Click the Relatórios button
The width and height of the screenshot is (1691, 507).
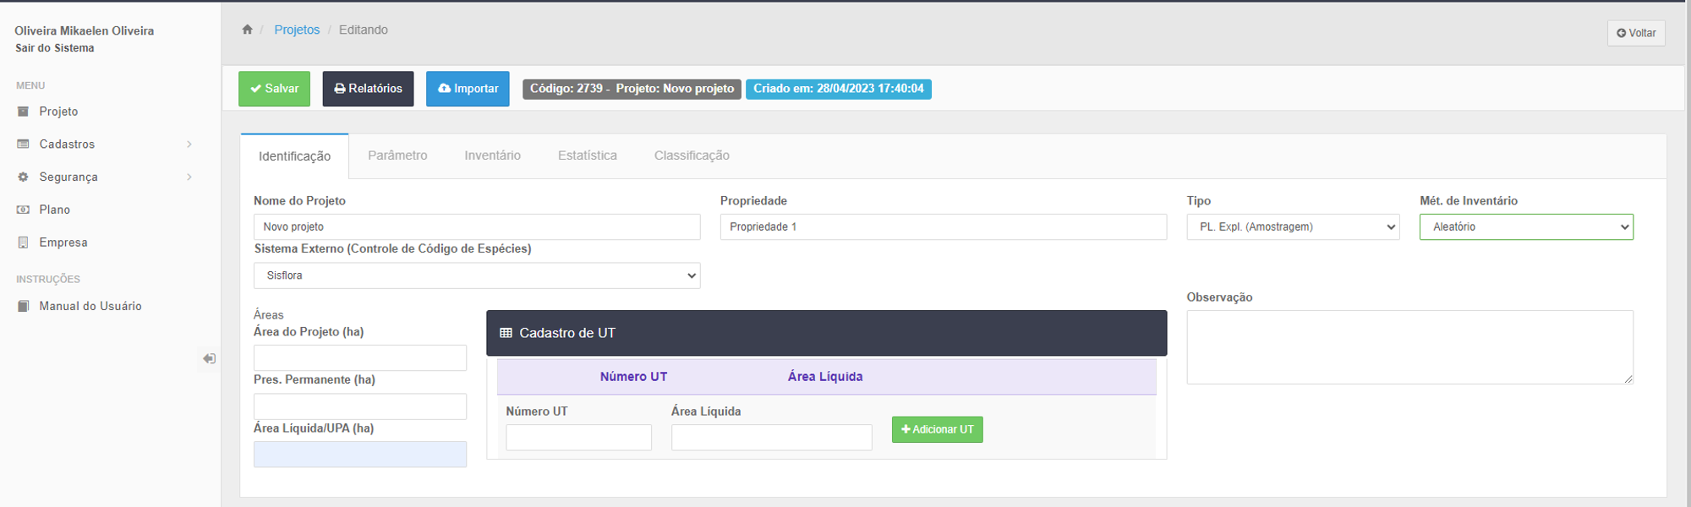pos(368,89)
